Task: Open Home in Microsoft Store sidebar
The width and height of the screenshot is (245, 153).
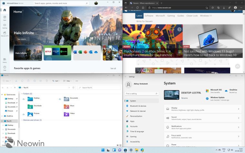Action: [x=5, y=10]
